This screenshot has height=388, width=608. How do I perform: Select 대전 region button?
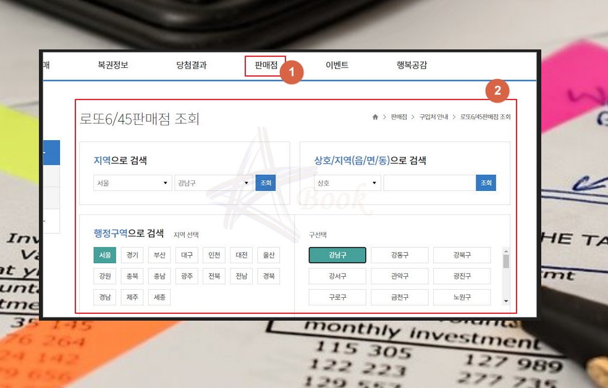click(242, 255)
